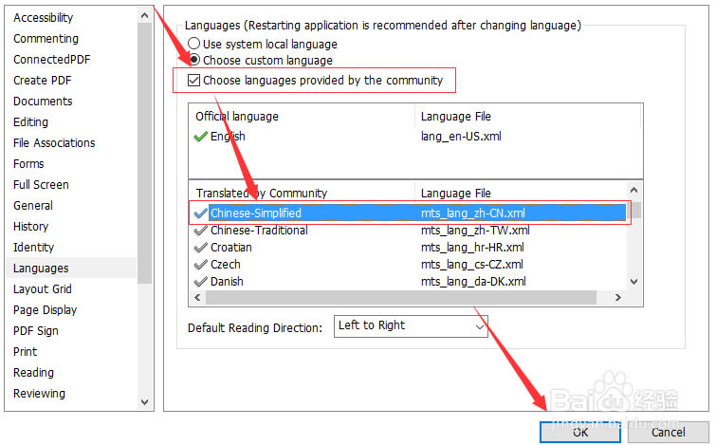Image resolution: width=716 pixels, height=445 pixels.
Task: Select Choose custom language radio
Action: tap(194, 60)
